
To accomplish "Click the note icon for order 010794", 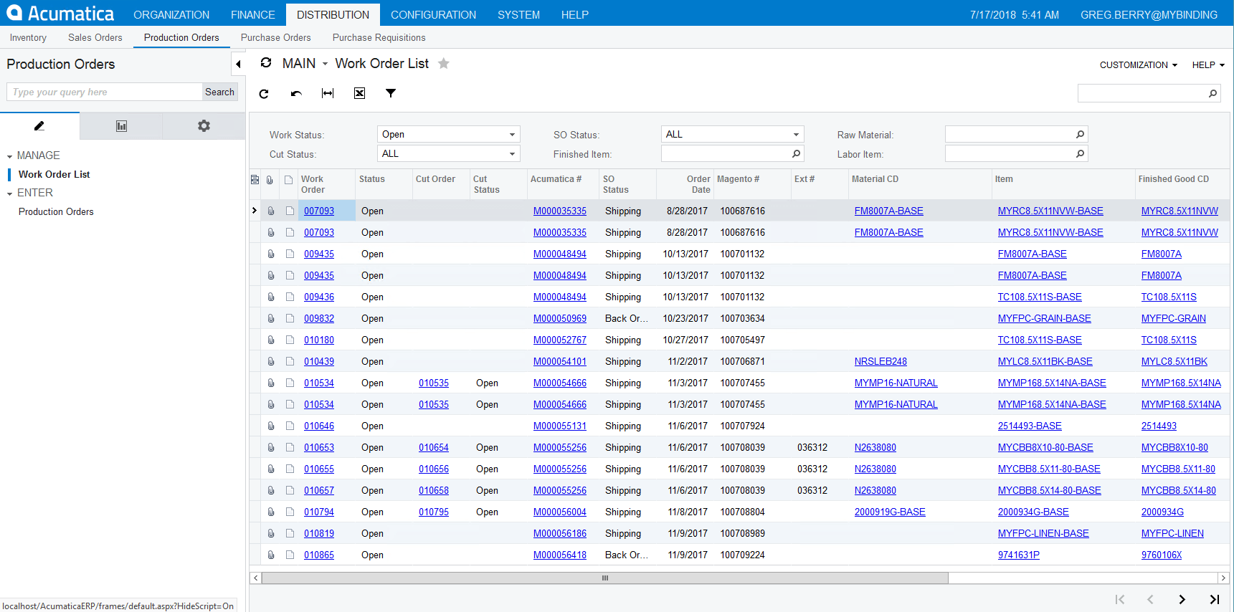I will tap(290, 512).
